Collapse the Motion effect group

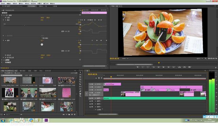2,15
